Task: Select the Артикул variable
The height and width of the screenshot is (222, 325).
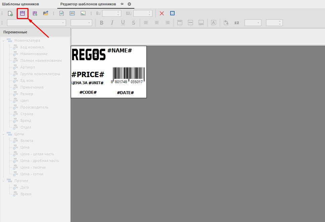Action: [x=27, y=67]
